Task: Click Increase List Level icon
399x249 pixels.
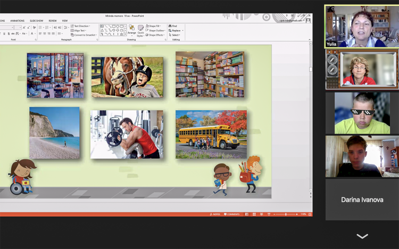Action: 60,28
